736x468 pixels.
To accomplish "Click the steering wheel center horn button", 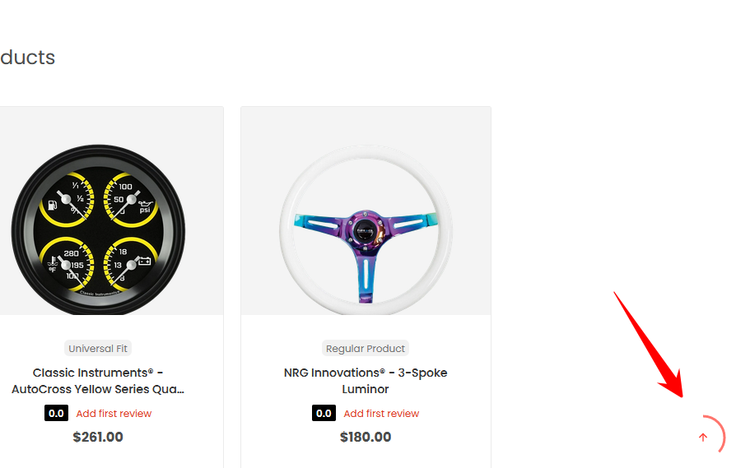I will (366, 230).
